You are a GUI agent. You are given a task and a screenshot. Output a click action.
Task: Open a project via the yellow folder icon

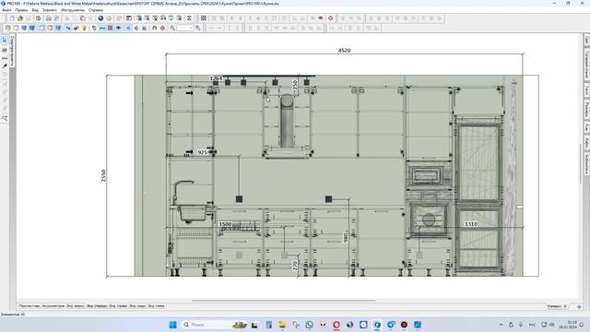[20, 18]
